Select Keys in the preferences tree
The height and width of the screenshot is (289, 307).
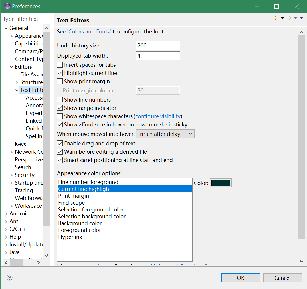click(x=20, y=144)
